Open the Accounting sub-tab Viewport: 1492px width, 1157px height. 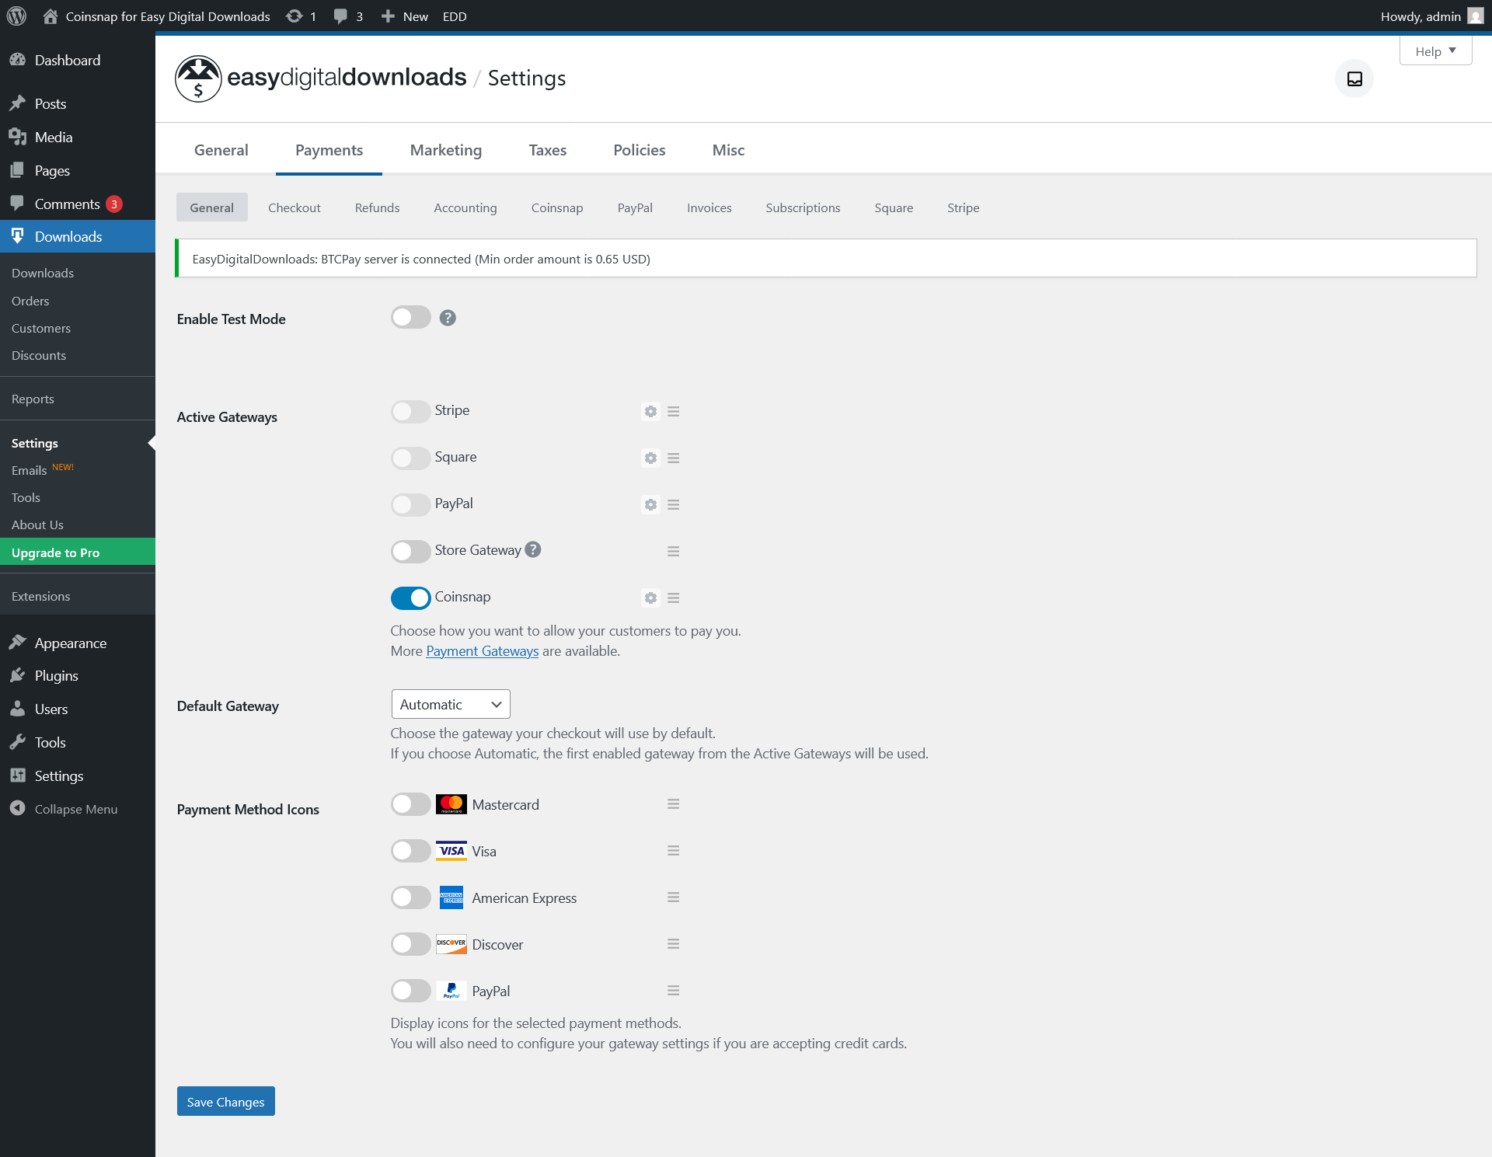(x=465, y=207)
